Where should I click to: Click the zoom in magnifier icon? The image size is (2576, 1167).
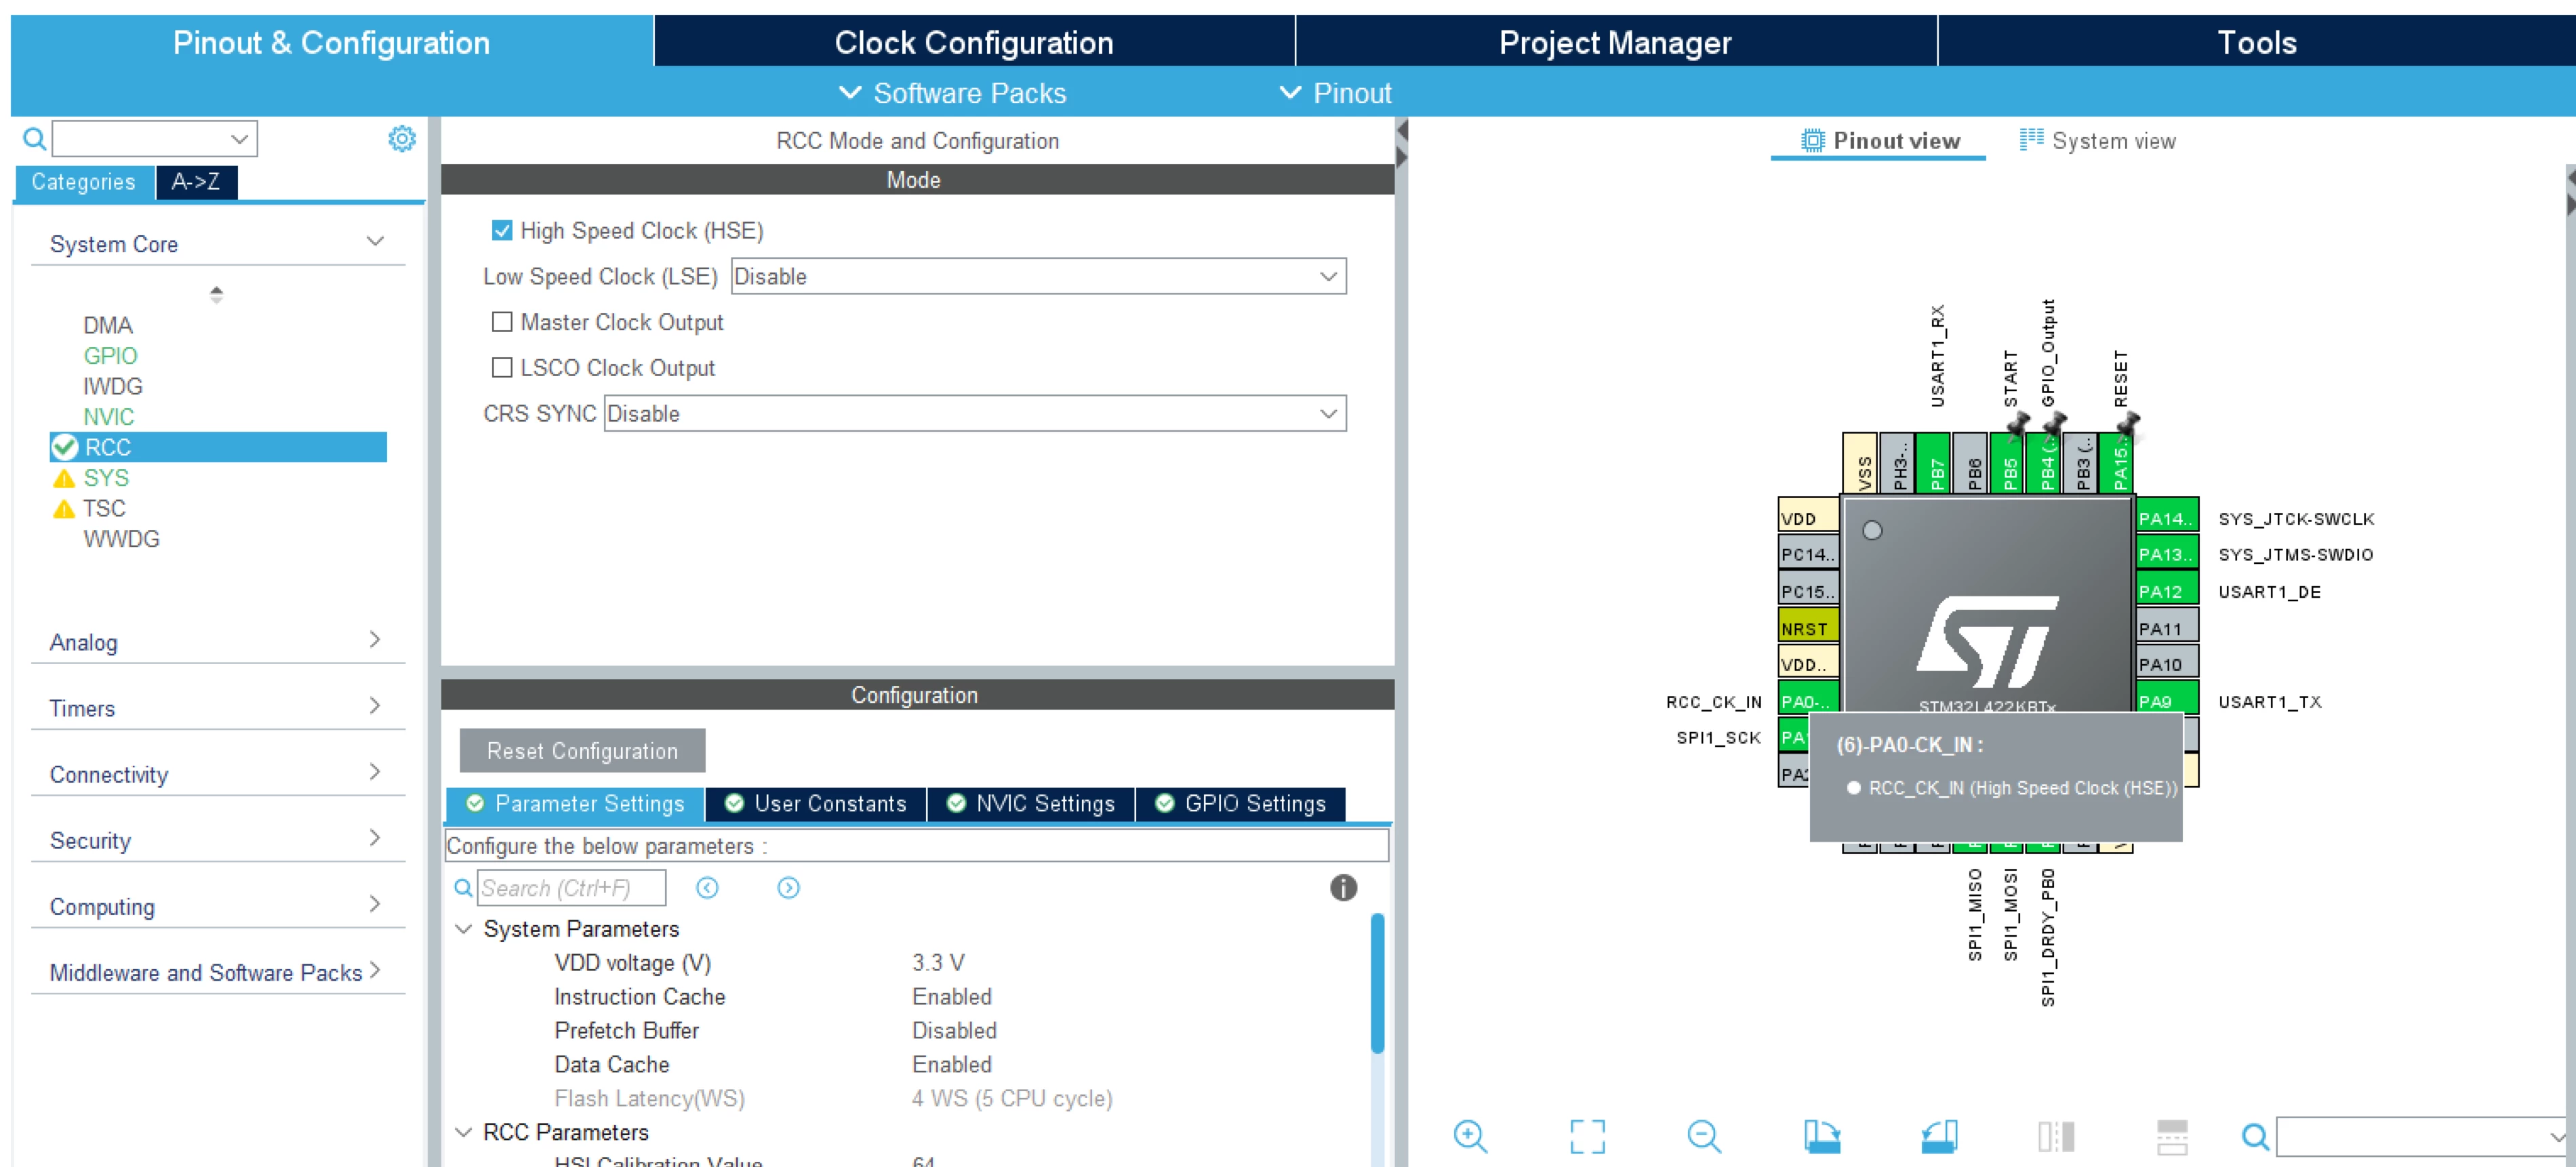(x=1470, y=1136)
